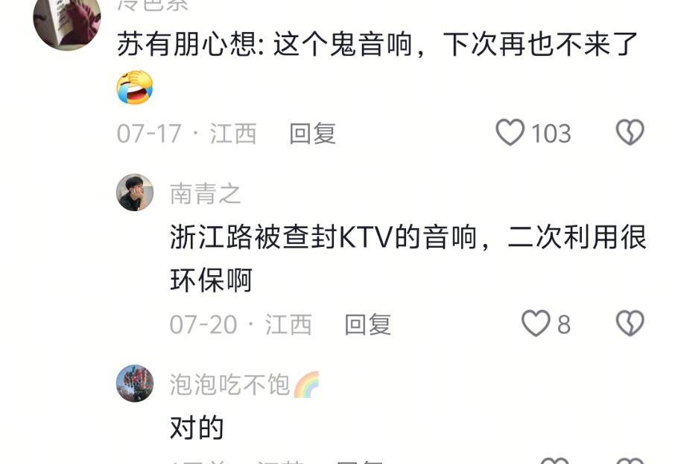675x464 pixels.
Task: Tap the like count 8
Action: point(564,324)
